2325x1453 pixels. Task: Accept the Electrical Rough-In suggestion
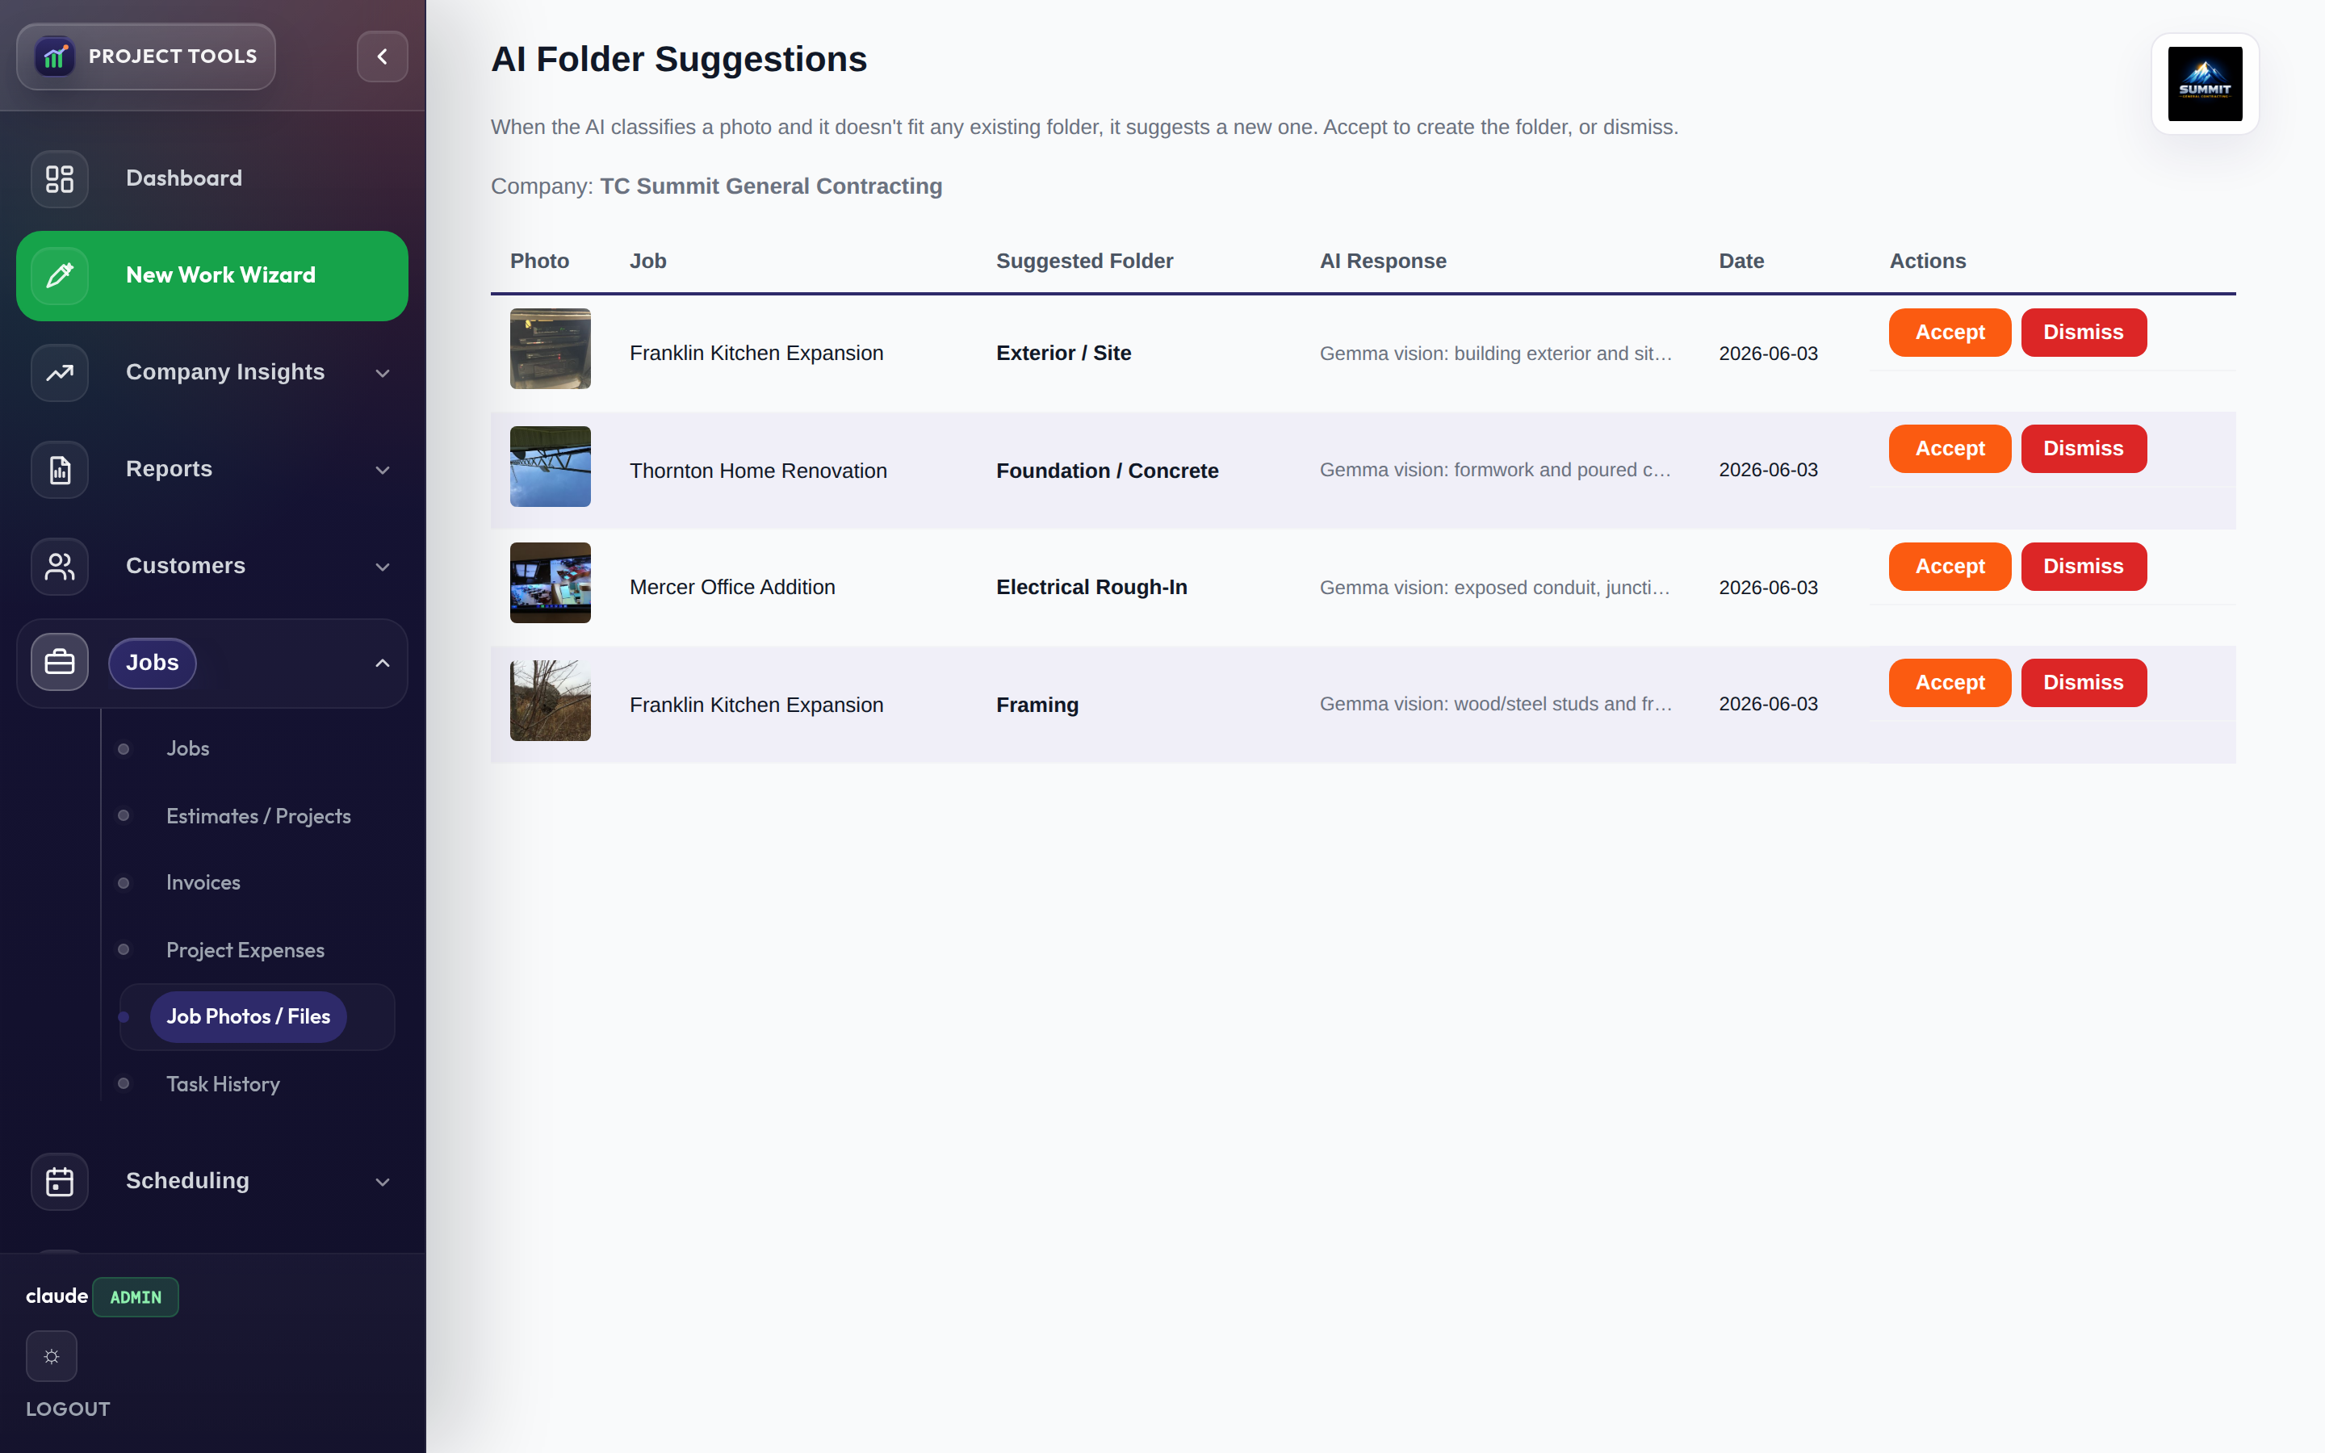[1950, 567]
